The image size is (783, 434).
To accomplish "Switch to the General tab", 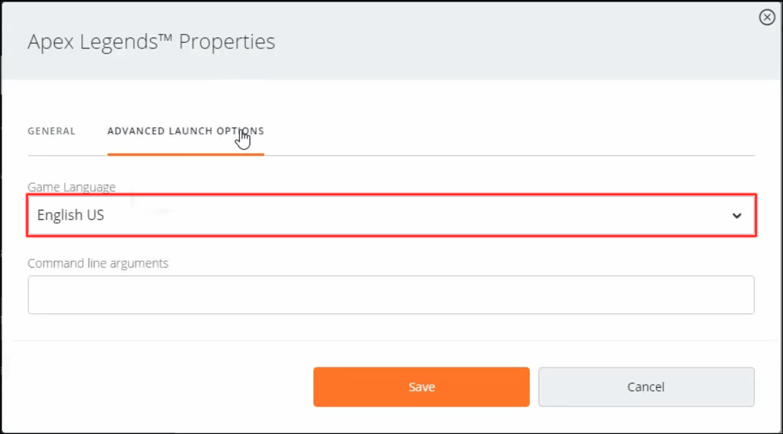I will (51, 131).
